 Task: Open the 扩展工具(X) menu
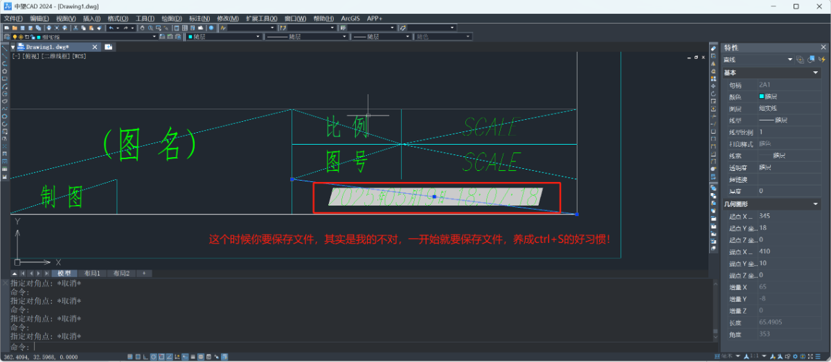(262, 18)
